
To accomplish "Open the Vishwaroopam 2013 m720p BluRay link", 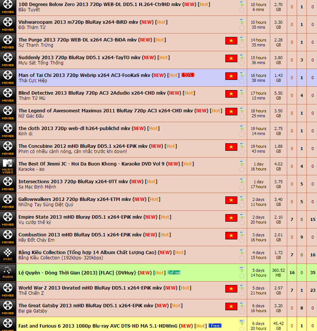I will (78, 22).
